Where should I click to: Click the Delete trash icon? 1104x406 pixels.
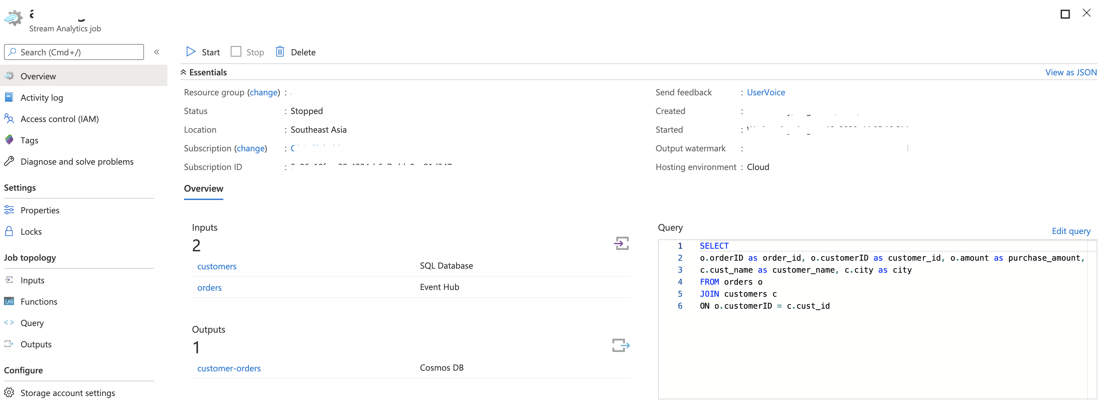click(x=280, y=52)
